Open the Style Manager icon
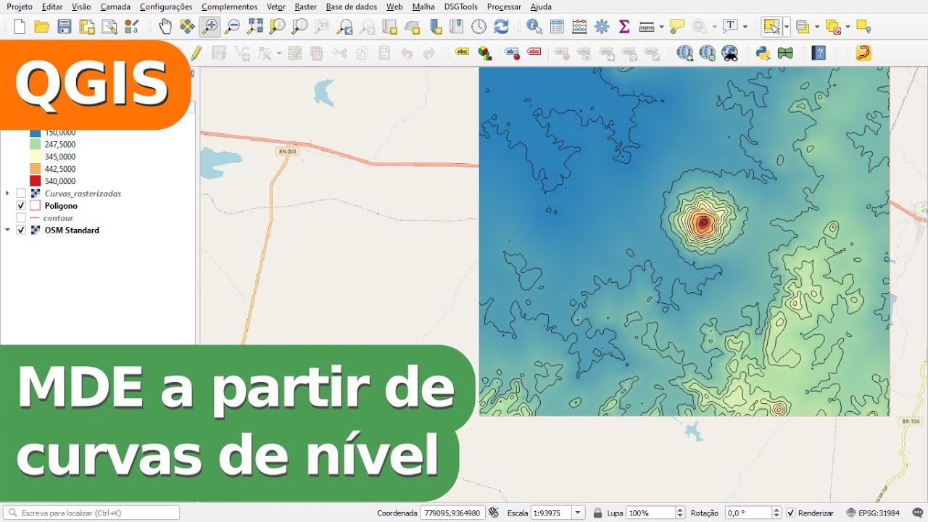Viewport: 928px width, 522px height. point(132,28)
